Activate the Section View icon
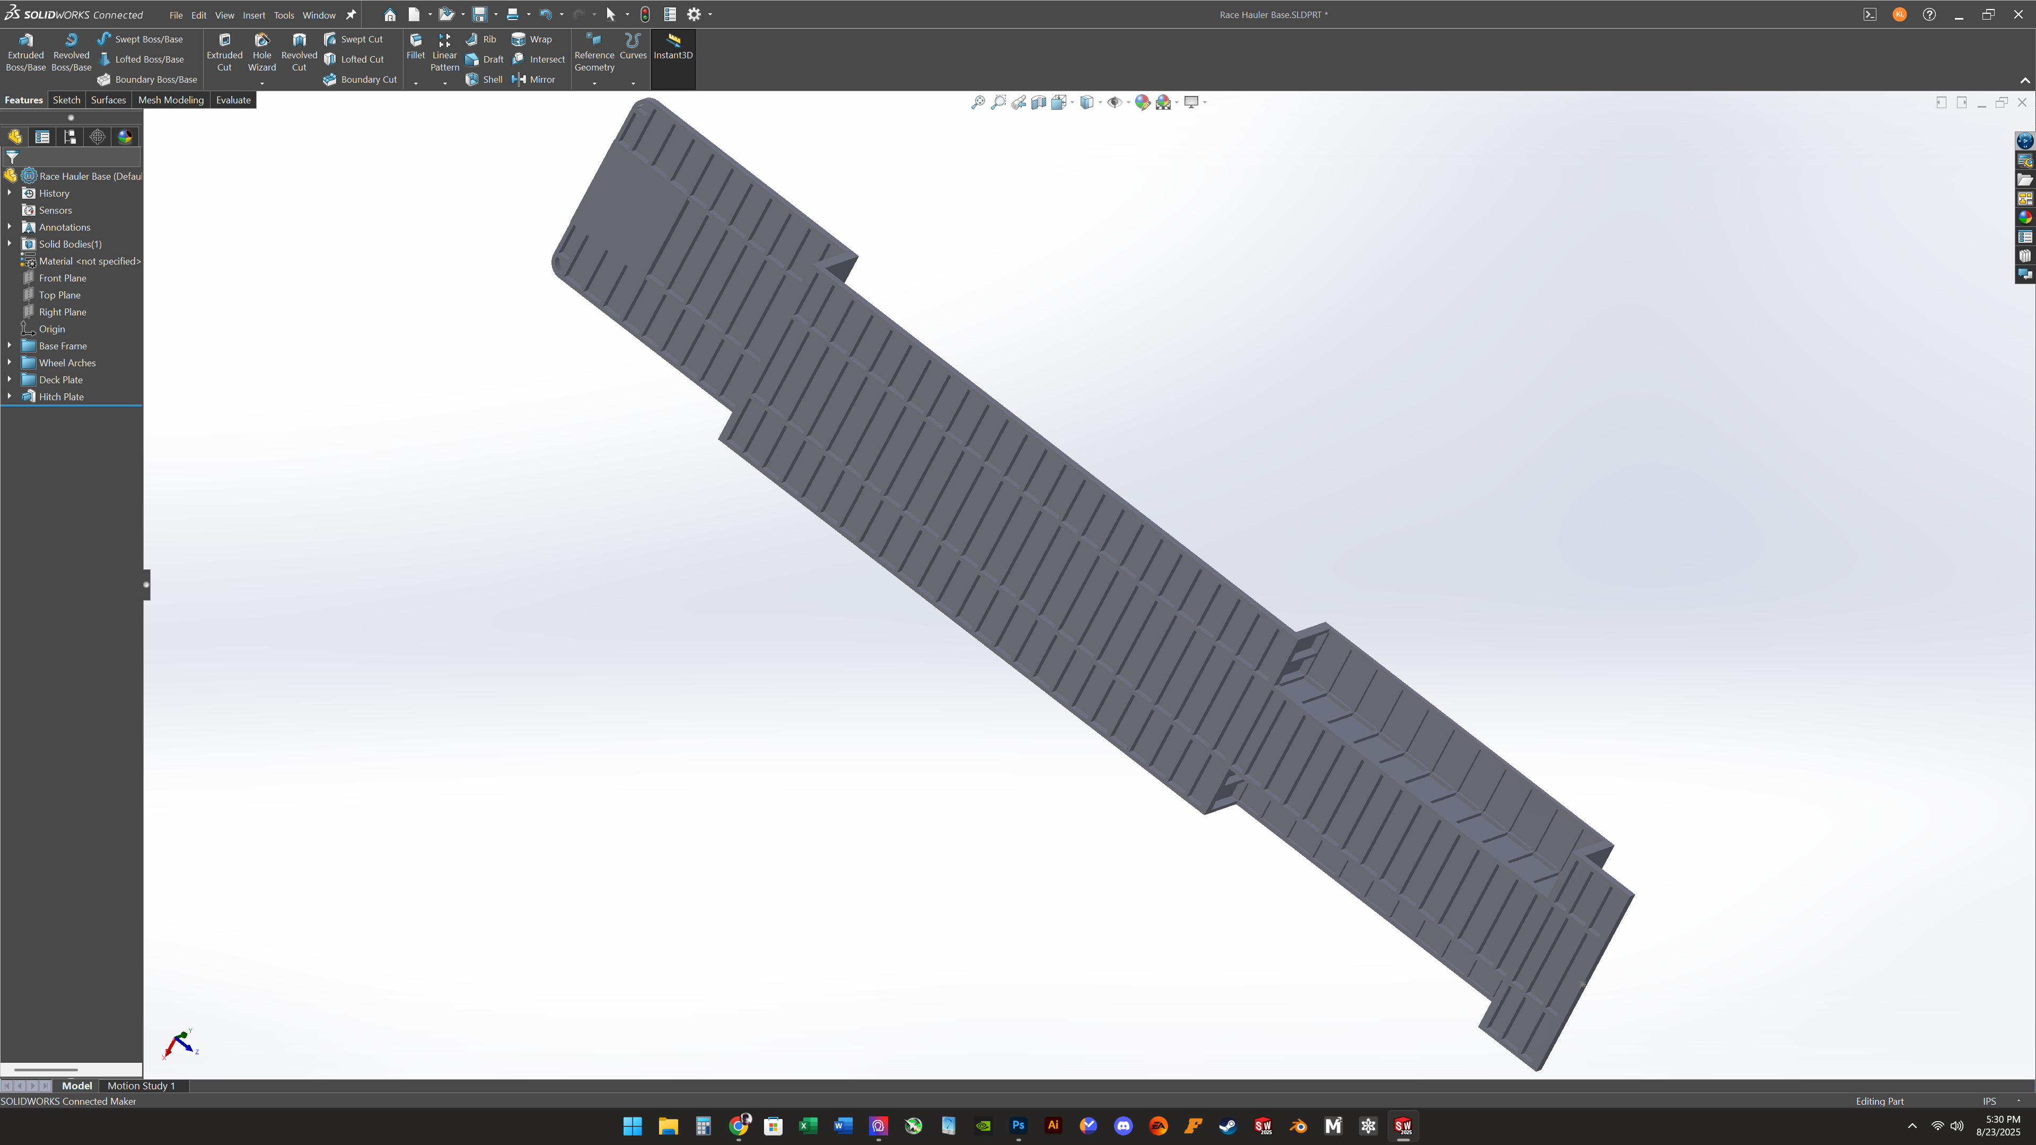Screen dimensions: 2036x1145 [1039, 102]
